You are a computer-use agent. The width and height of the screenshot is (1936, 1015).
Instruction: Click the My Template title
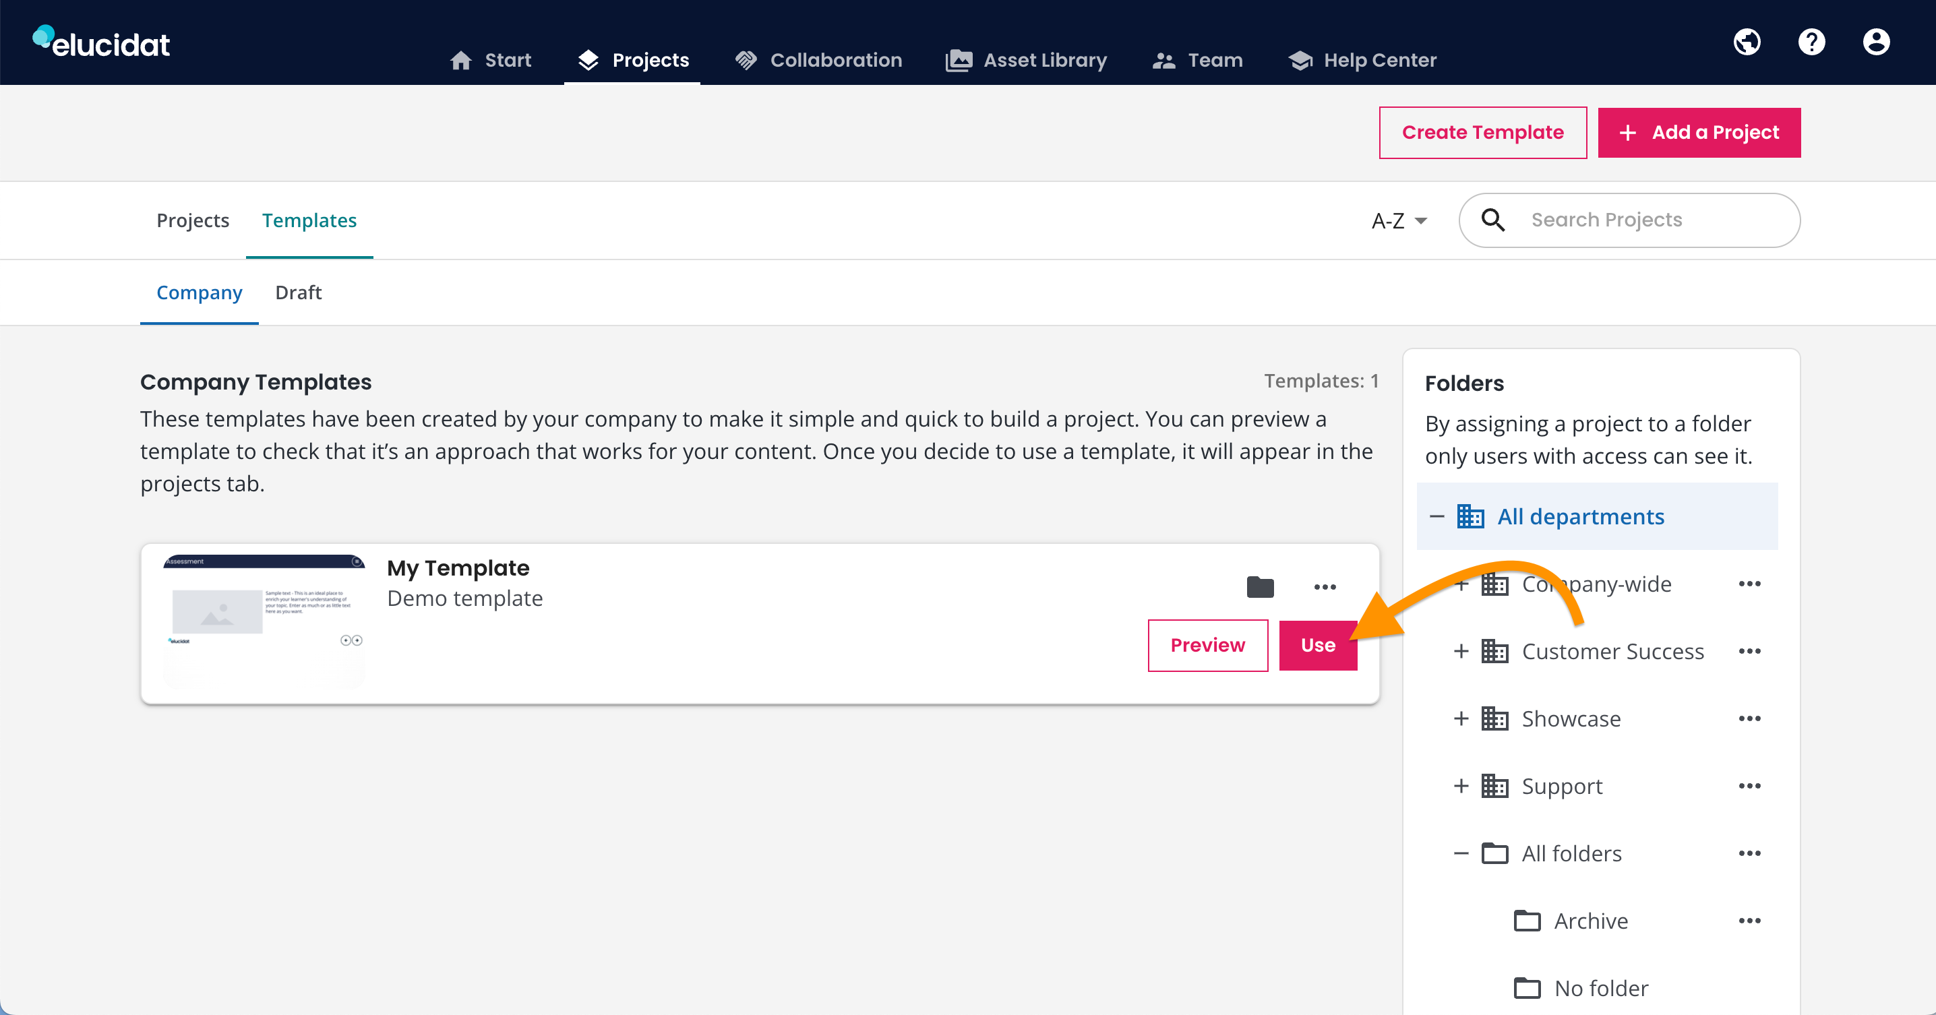458,567
